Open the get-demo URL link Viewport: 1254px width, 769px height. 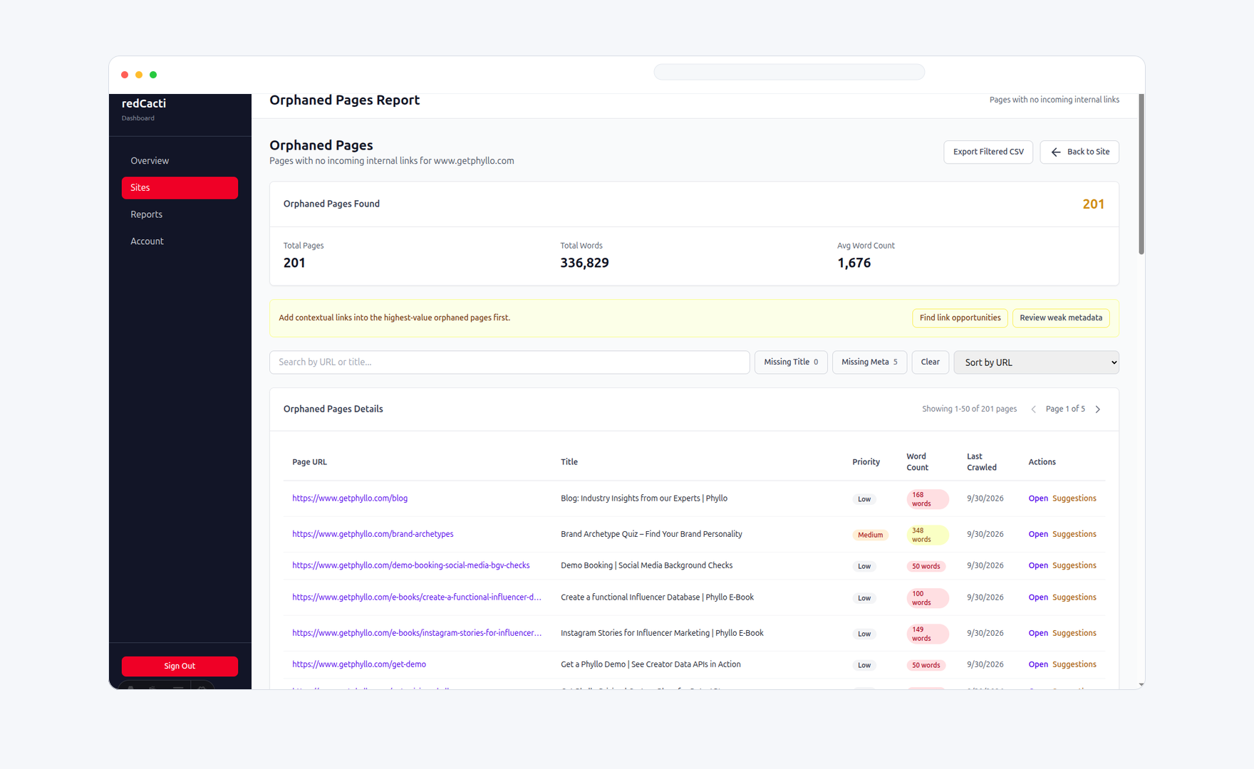click(359, 664)
